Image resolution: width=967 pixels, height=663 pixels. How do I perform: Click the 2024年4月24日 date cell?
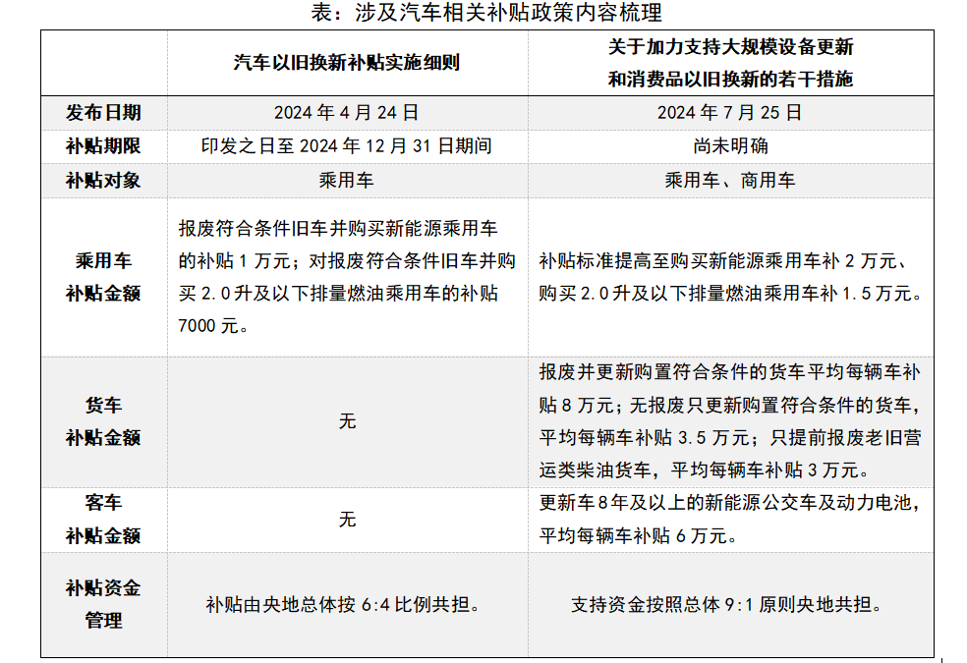(x=347, y=113)
